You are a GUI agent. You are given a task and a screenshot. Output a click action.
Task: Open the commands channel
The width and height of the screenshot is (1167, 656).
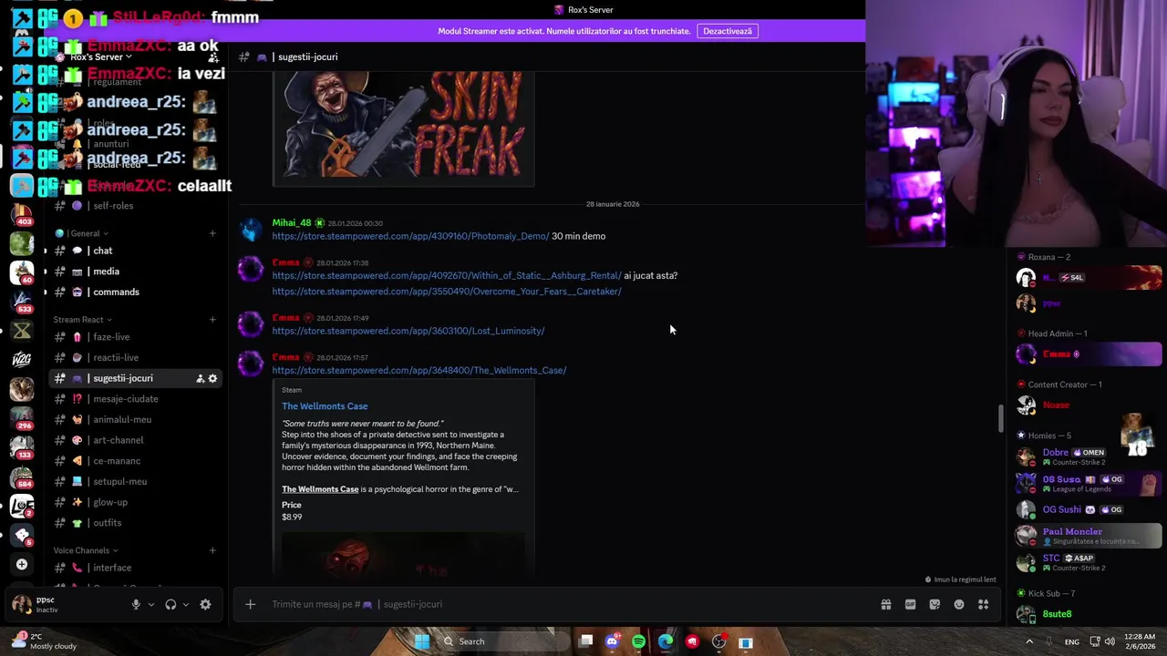tap(135, 292)
